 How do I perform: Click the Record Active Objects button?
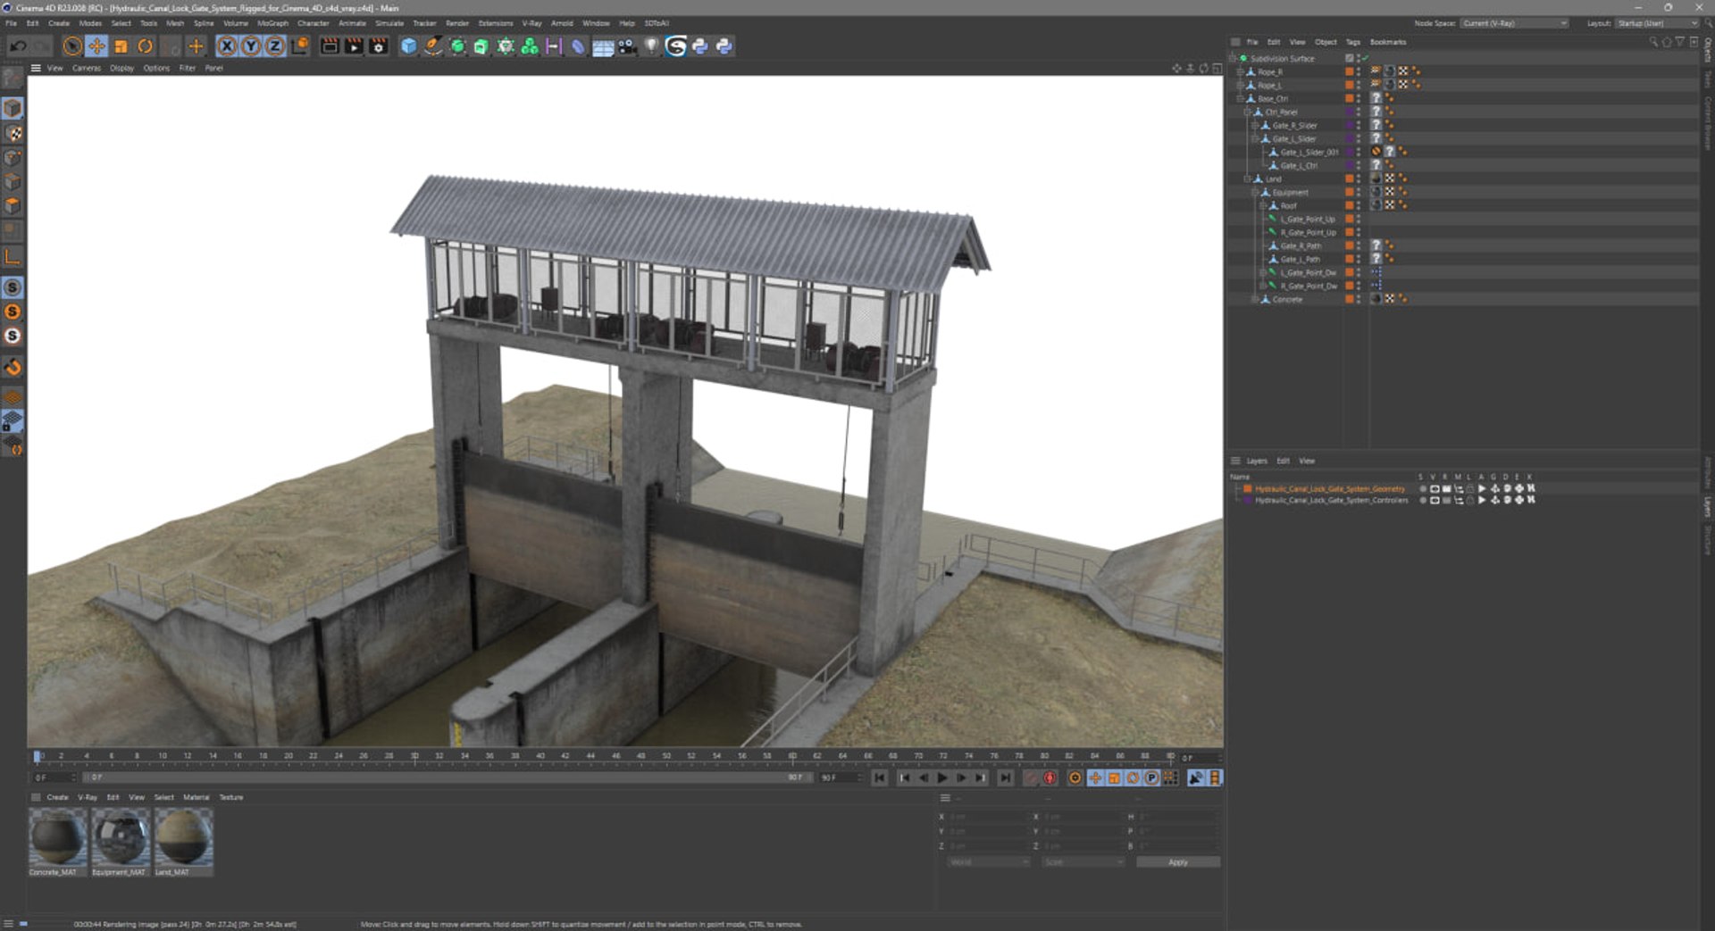coord(1030,778)
